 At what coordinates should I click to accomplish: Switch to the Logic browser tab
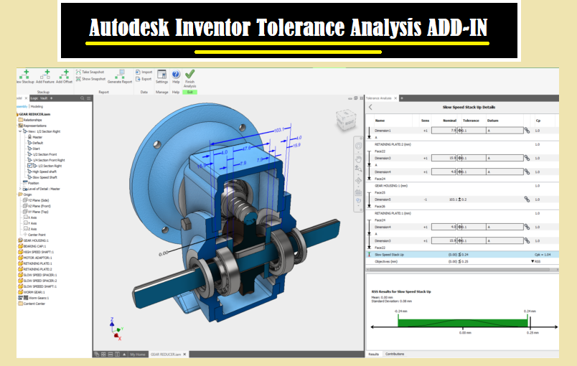(34, 98)
